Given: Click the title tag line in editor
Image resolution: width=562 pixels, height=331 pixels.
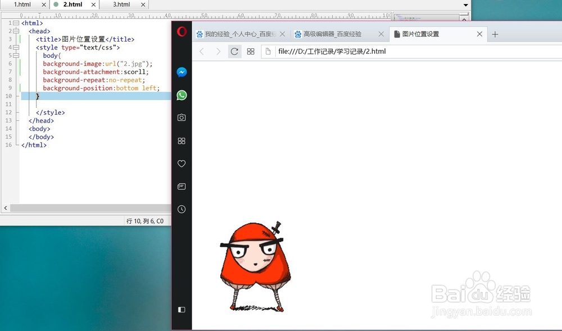Looking at the screenshot, I should point(85,39).
